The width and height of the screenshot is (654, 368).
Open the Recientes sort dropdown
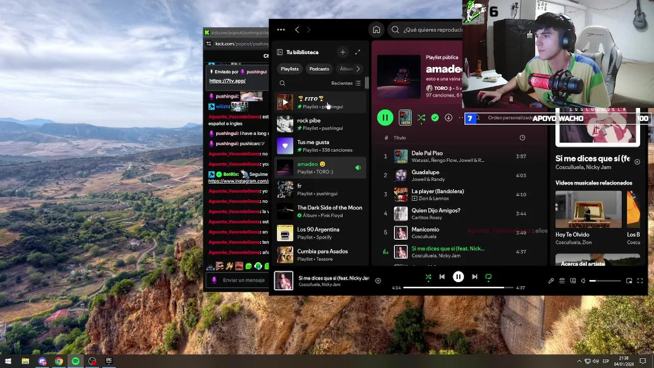tap(346, 83)
